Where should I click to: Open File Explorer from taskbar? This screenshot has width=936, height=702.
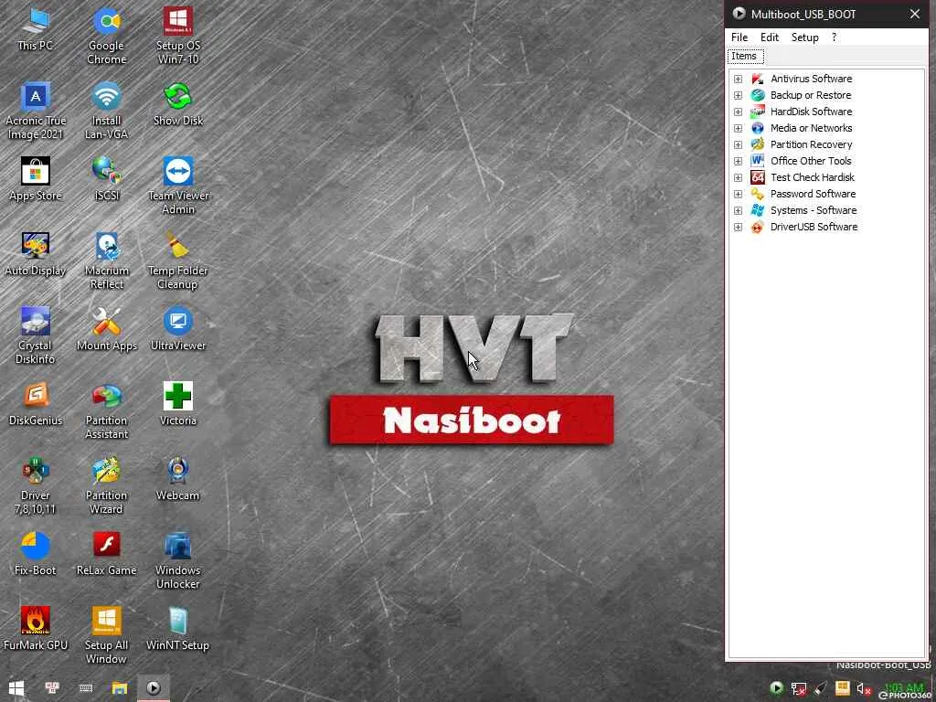click(x=120, y=688)
